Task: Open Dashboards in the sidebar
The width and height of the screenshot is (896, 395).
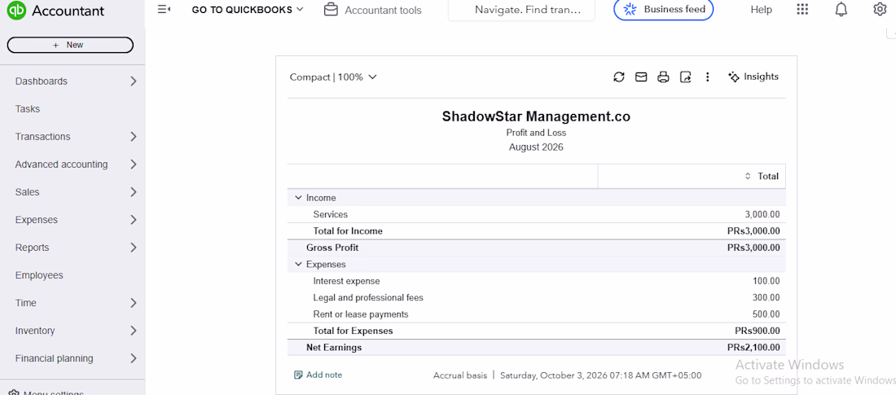Action: pos(42,81)
